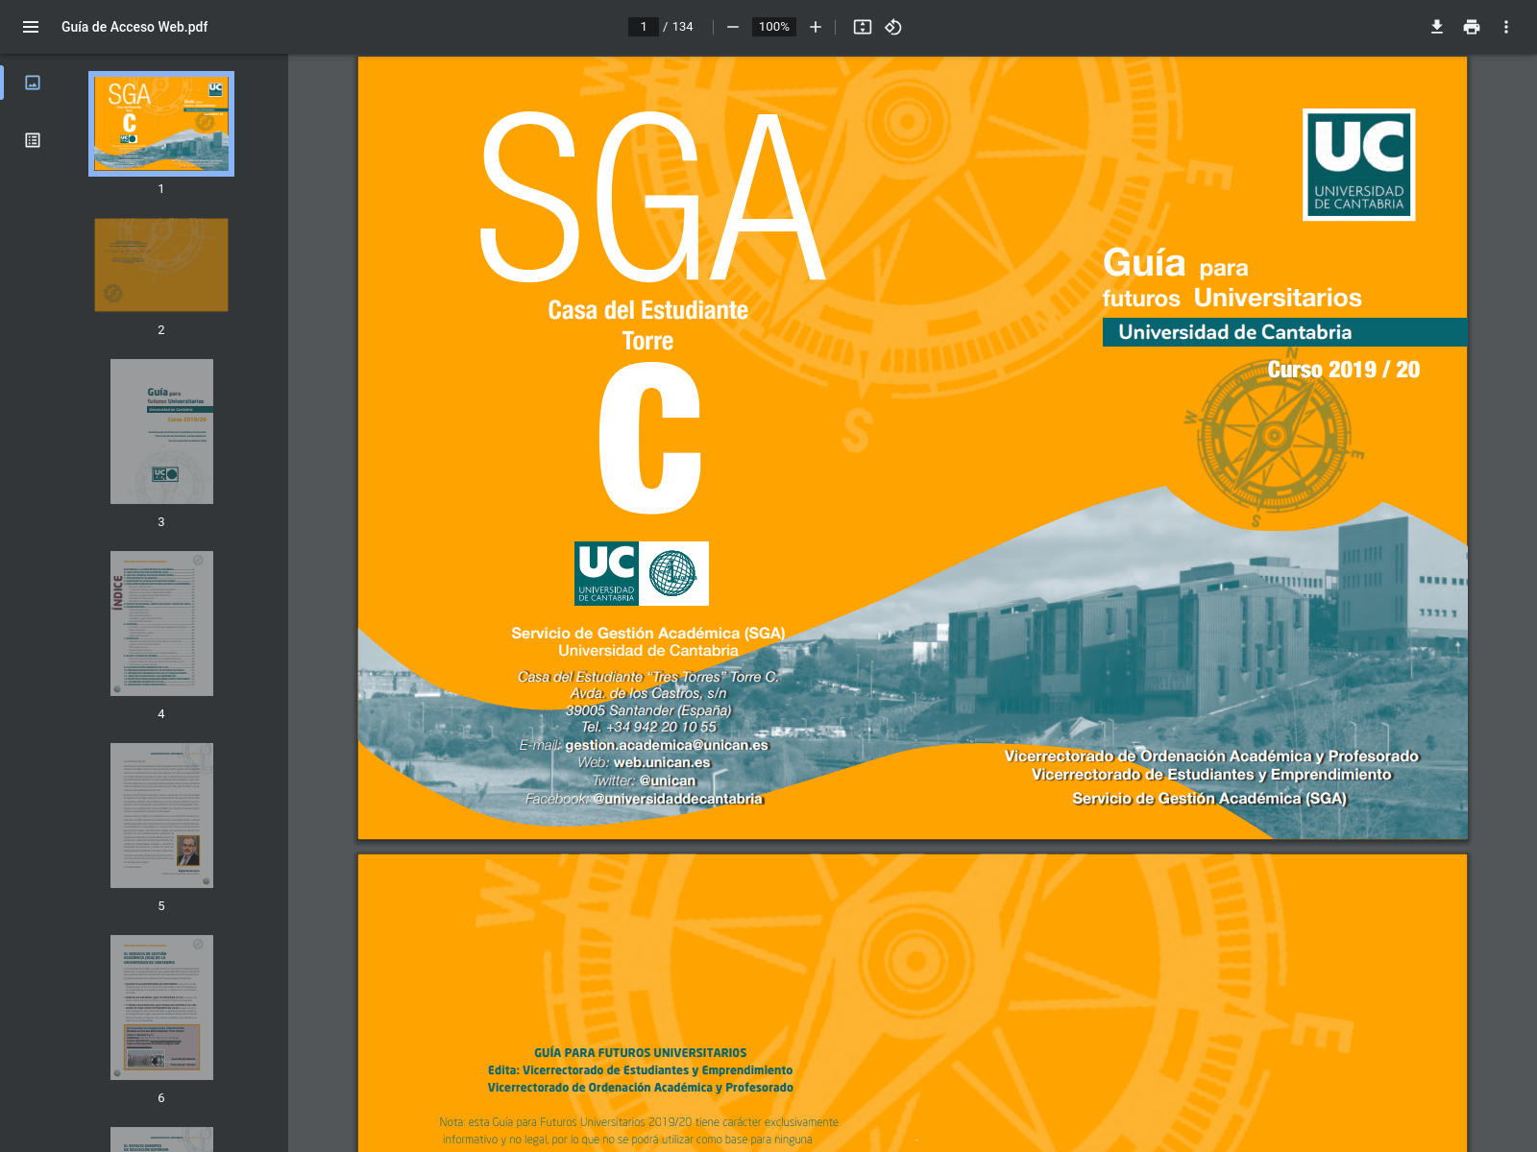This screenshot has width=1537, height=1152.
Task: Switch to document outline view
Action: click(x=33, y=140)
